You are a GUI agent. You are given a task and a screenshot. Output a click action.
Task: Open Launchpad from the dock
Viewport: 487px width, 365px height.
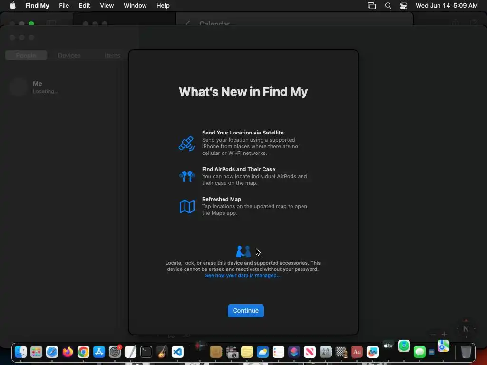(36, 352)
